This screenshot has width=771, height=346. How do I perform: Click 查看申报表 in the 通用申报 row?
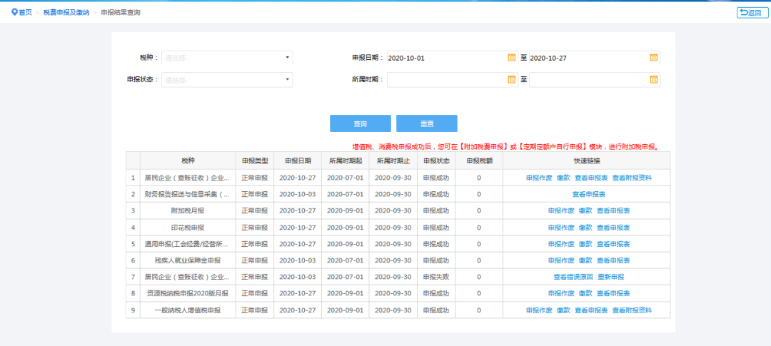[613, 244]
